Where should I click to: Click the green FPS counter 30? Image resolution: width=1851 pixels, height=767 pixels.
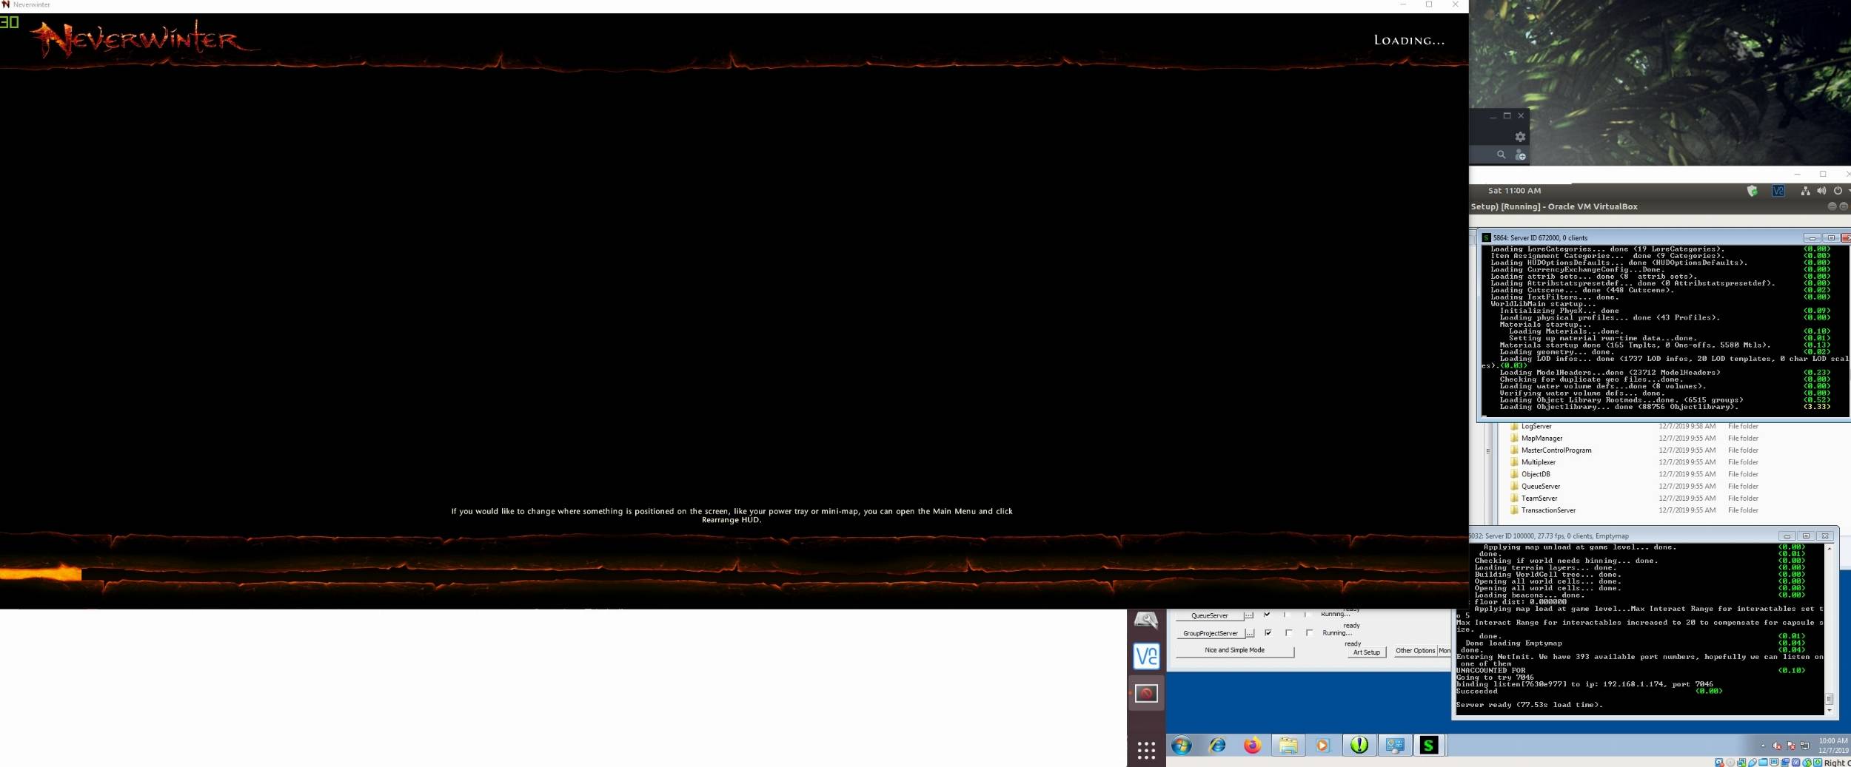coord(9,21)
